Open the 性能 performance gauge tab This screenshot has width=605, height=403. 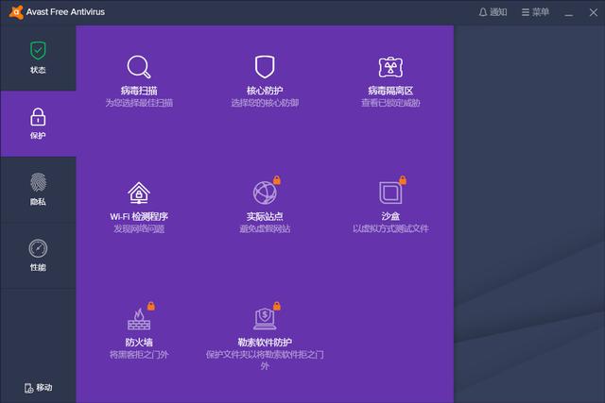38,256
